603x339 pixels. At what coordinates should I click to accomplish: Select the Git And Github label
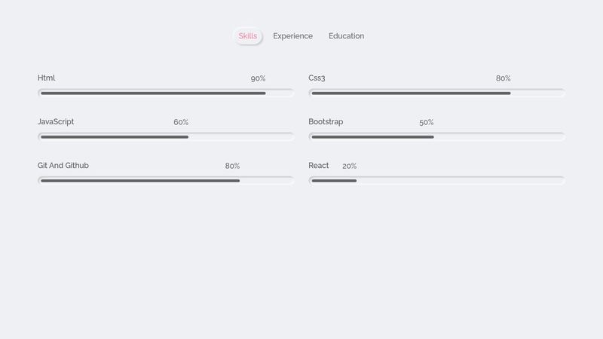point(63,166)
